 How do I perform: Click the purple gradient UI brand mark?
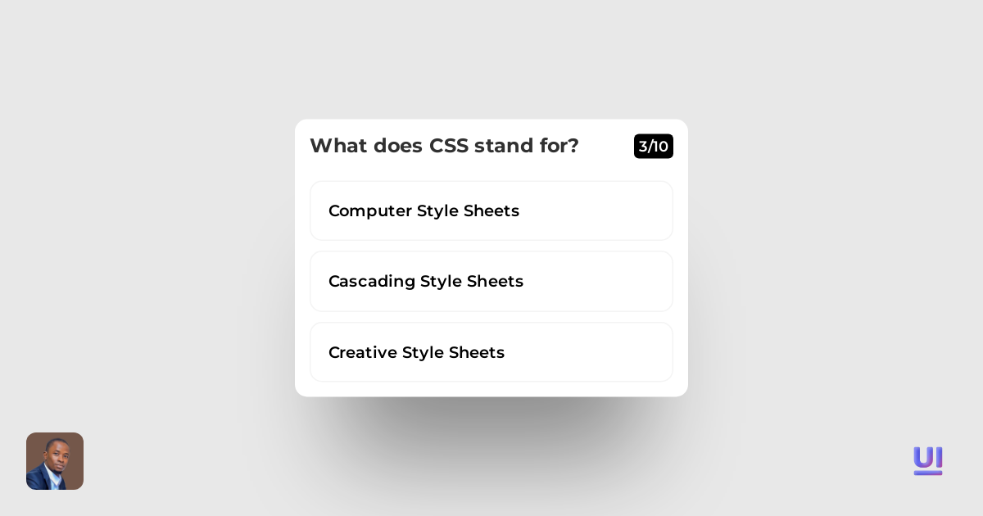point(928,461)
